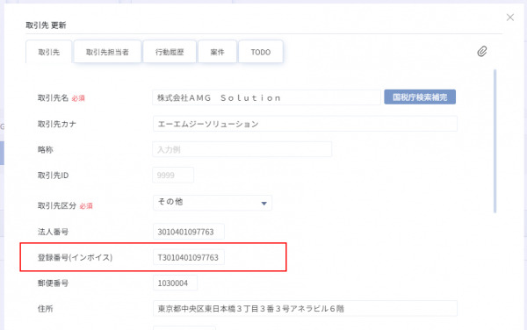
Task: Click the 登録番号(インボイス) label
Action: tap(75, 257)
